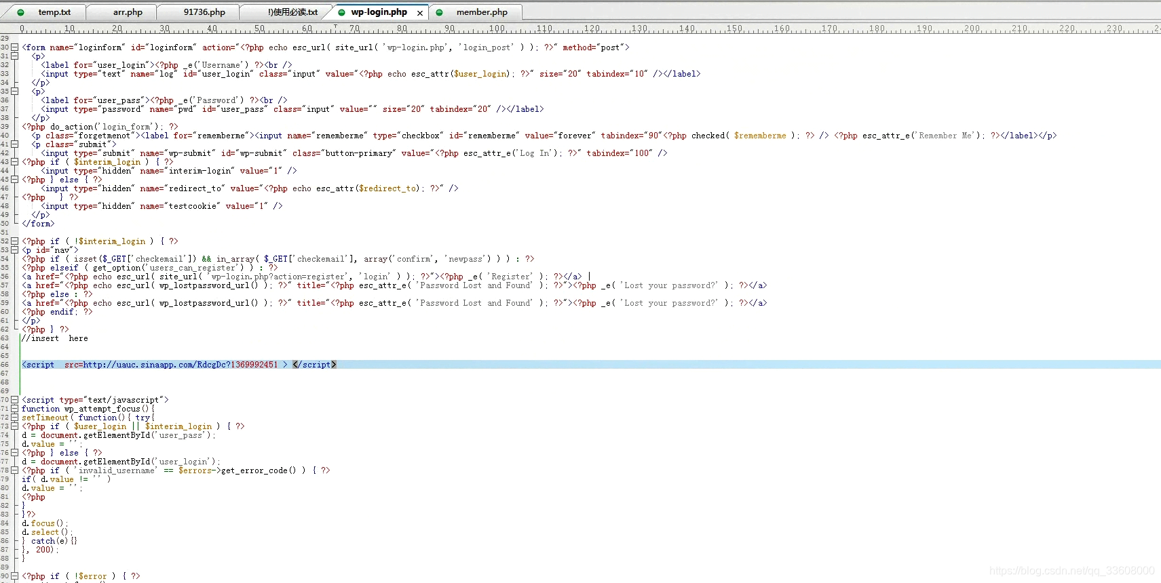Click the 'if( d.value != '' )' line
The height and width of the screenshot is (583, 1161).
[x=66, y=479]
